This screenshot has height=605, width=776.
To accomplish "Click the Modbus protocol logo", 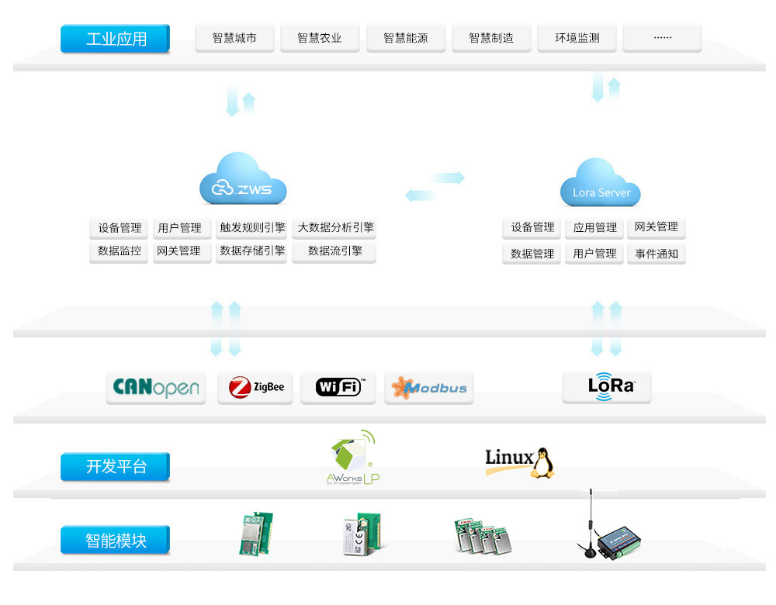I will click(x=429, y=387).
